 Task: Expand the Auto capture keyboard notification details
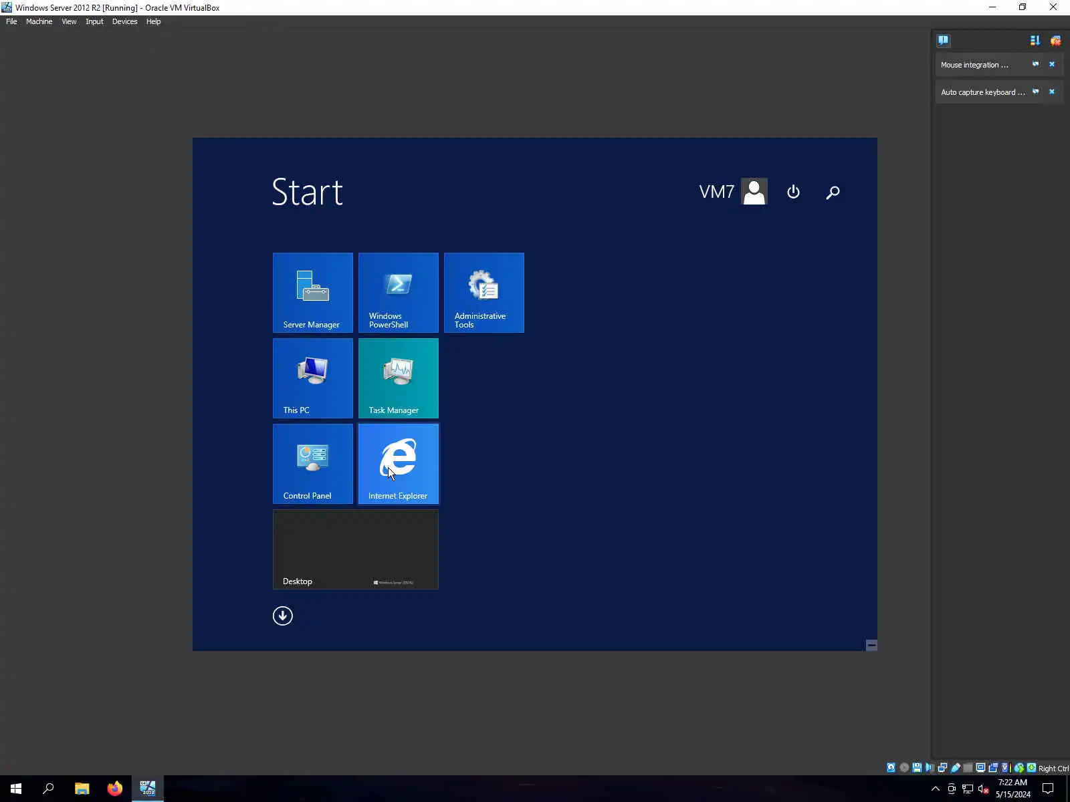click(1035, 92)
